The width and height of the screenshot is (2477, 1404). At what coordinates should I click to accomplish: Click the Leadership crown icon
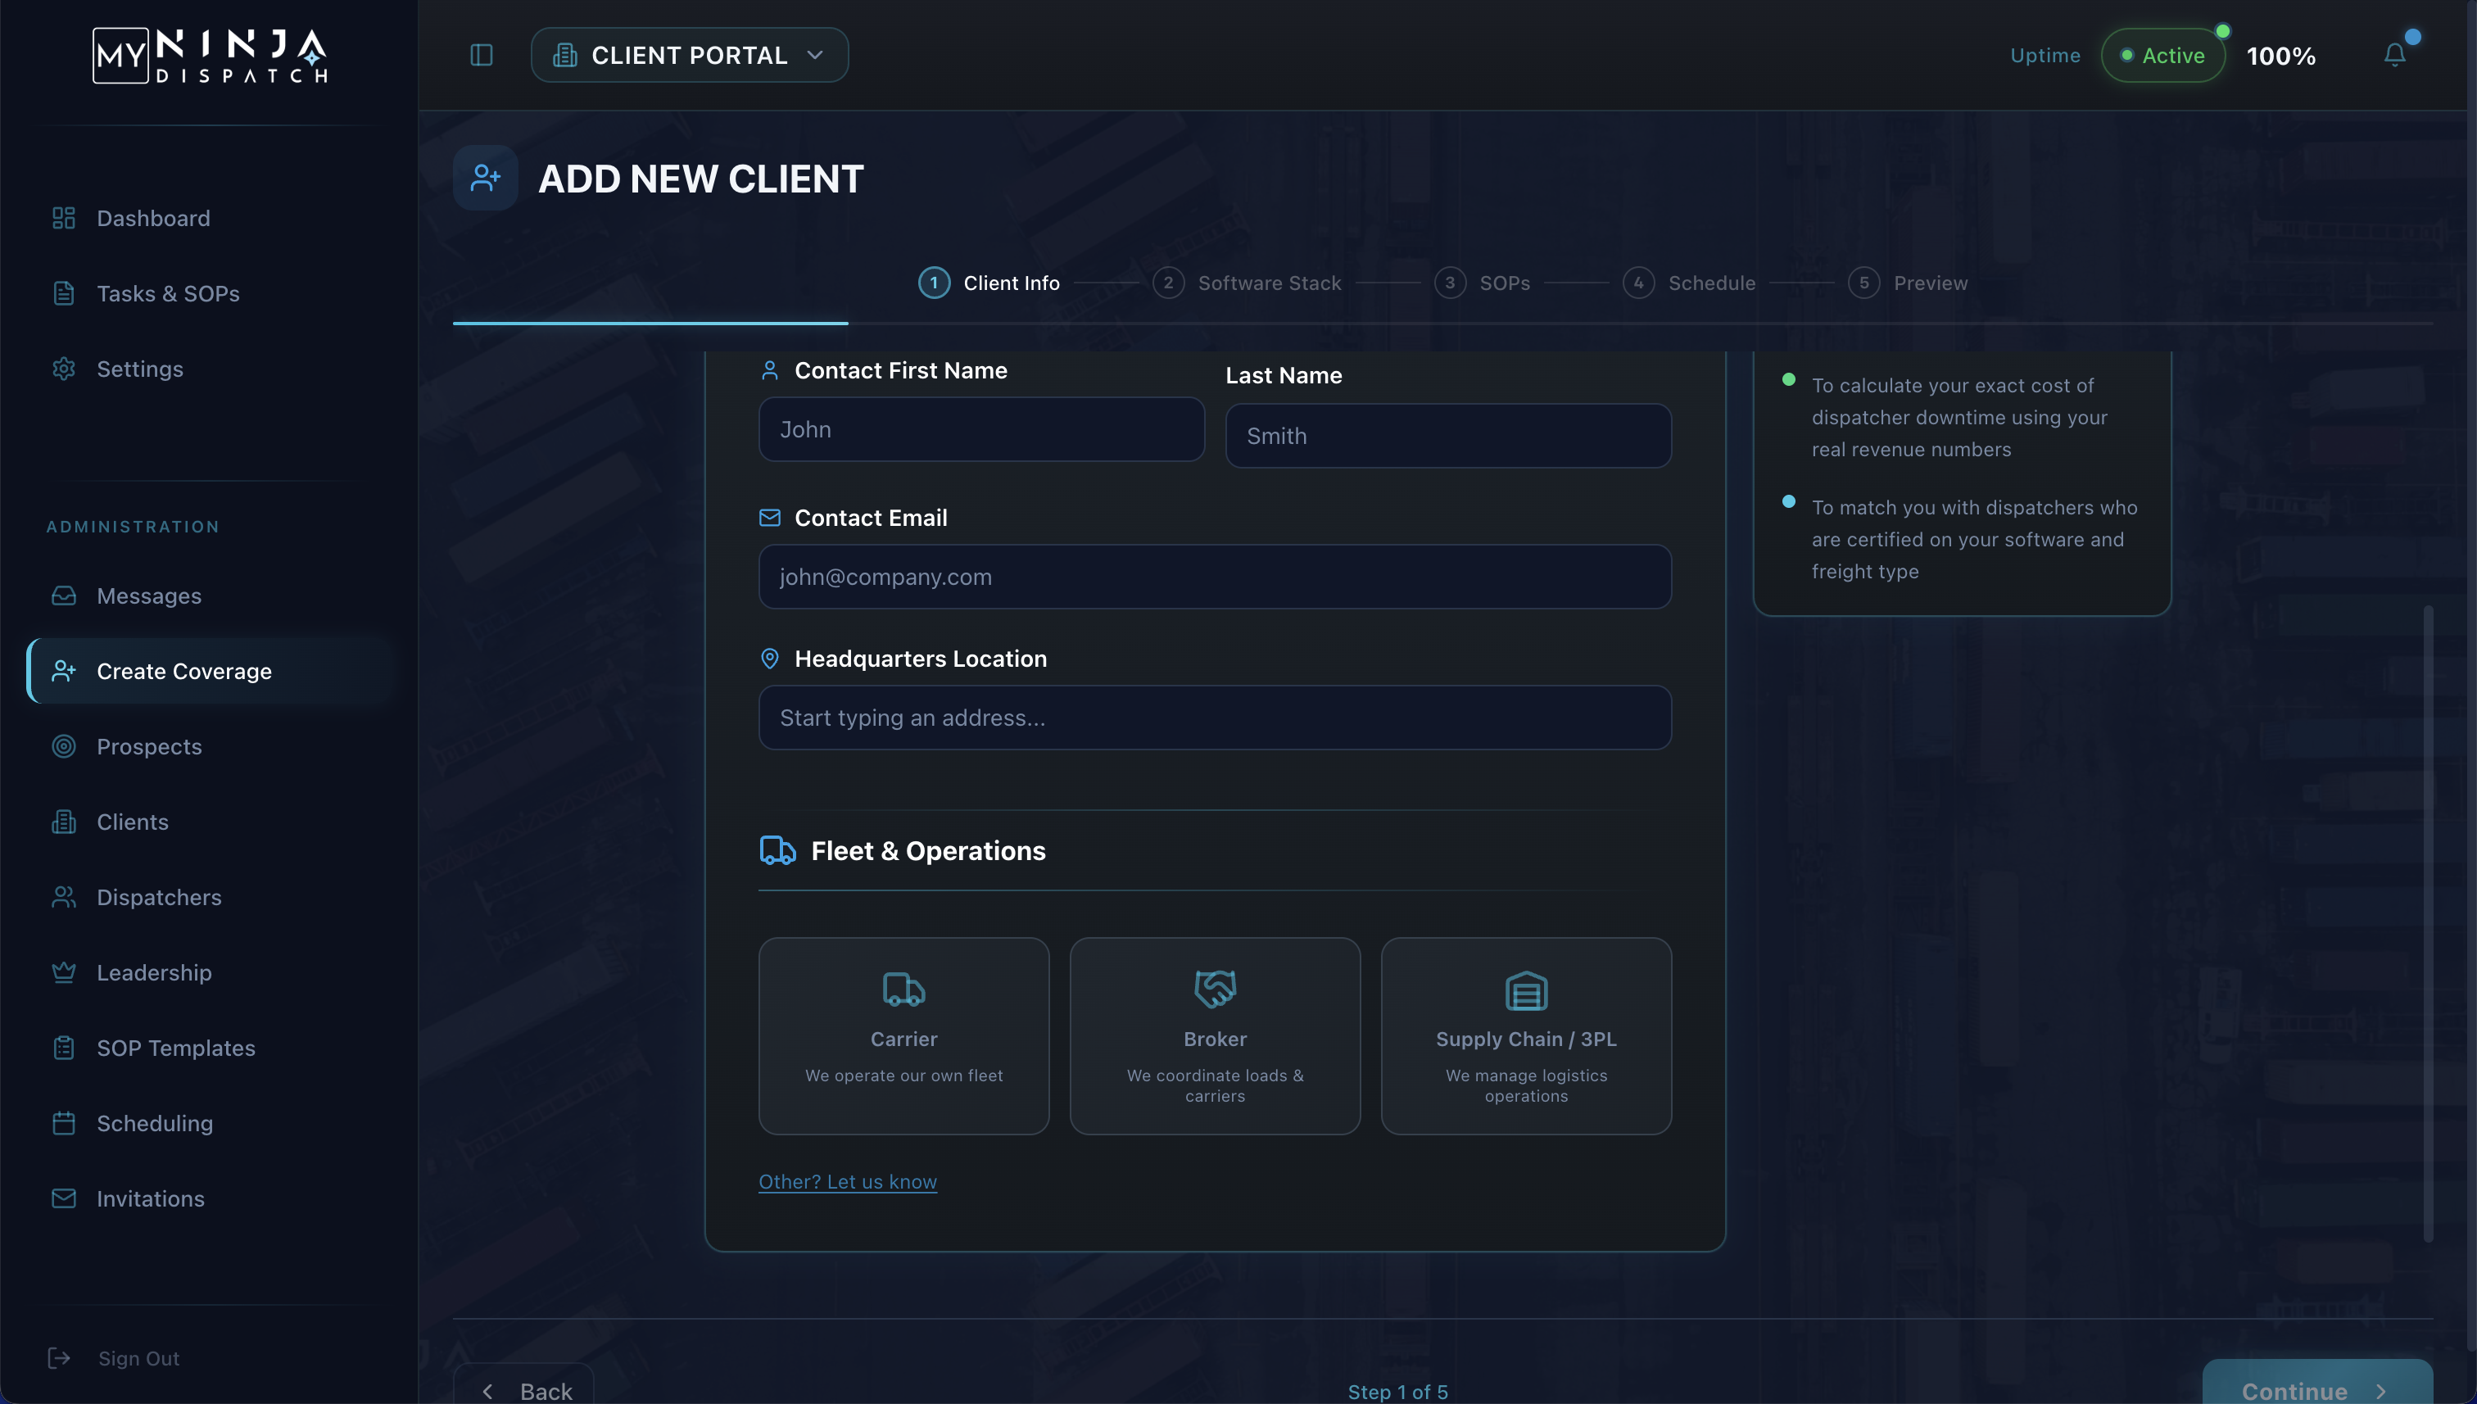point(64,972)
